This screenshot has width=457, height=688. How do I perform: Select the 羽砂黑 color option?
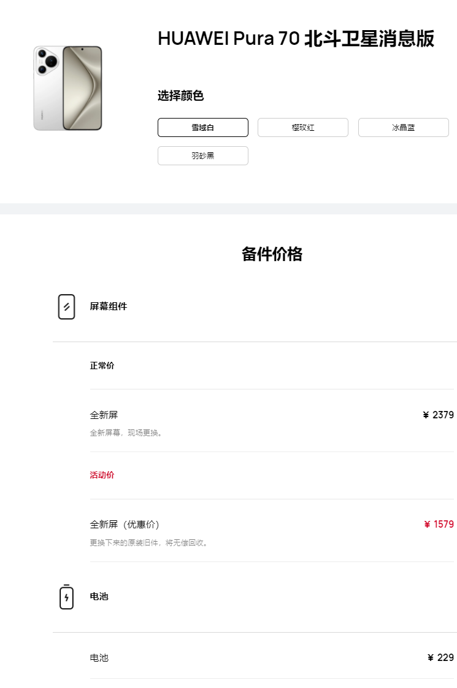(x=203, y=156)
